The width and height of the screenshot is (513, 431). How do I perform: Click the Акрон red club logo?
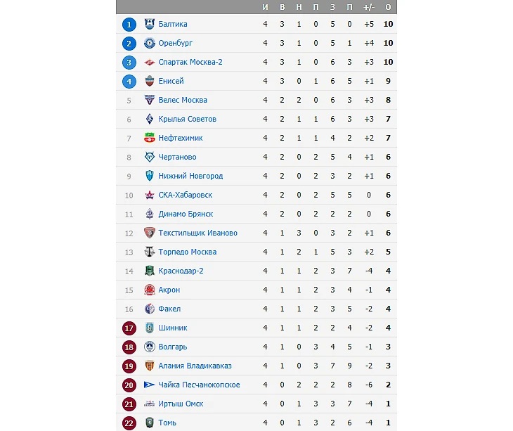[149, 290]
